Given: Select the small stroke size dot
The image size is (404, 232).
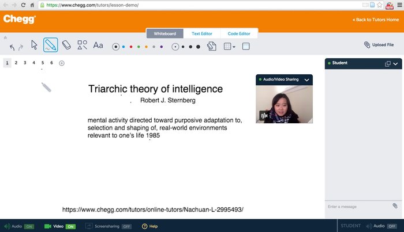Looking at the screenshot, I should [x=183, y=47].
